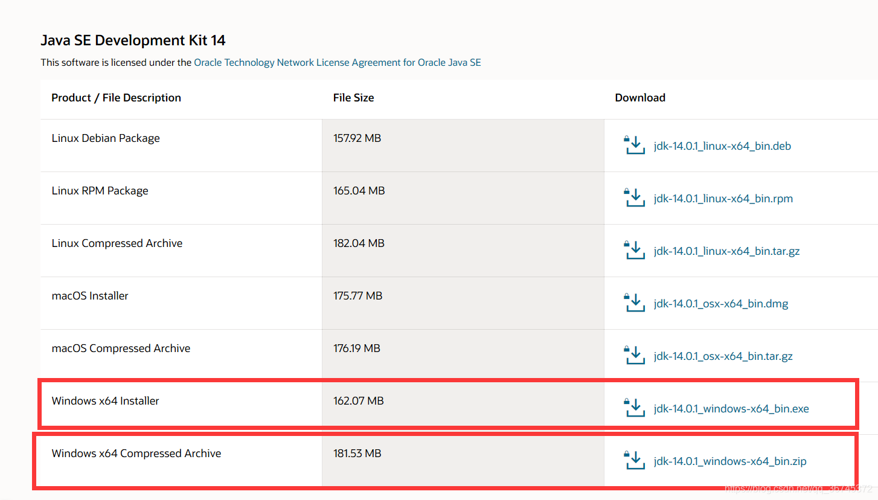
Task: Download jdk-14.0.1_linux-x64_bin.tar.gz link
Action: point(726,251)
